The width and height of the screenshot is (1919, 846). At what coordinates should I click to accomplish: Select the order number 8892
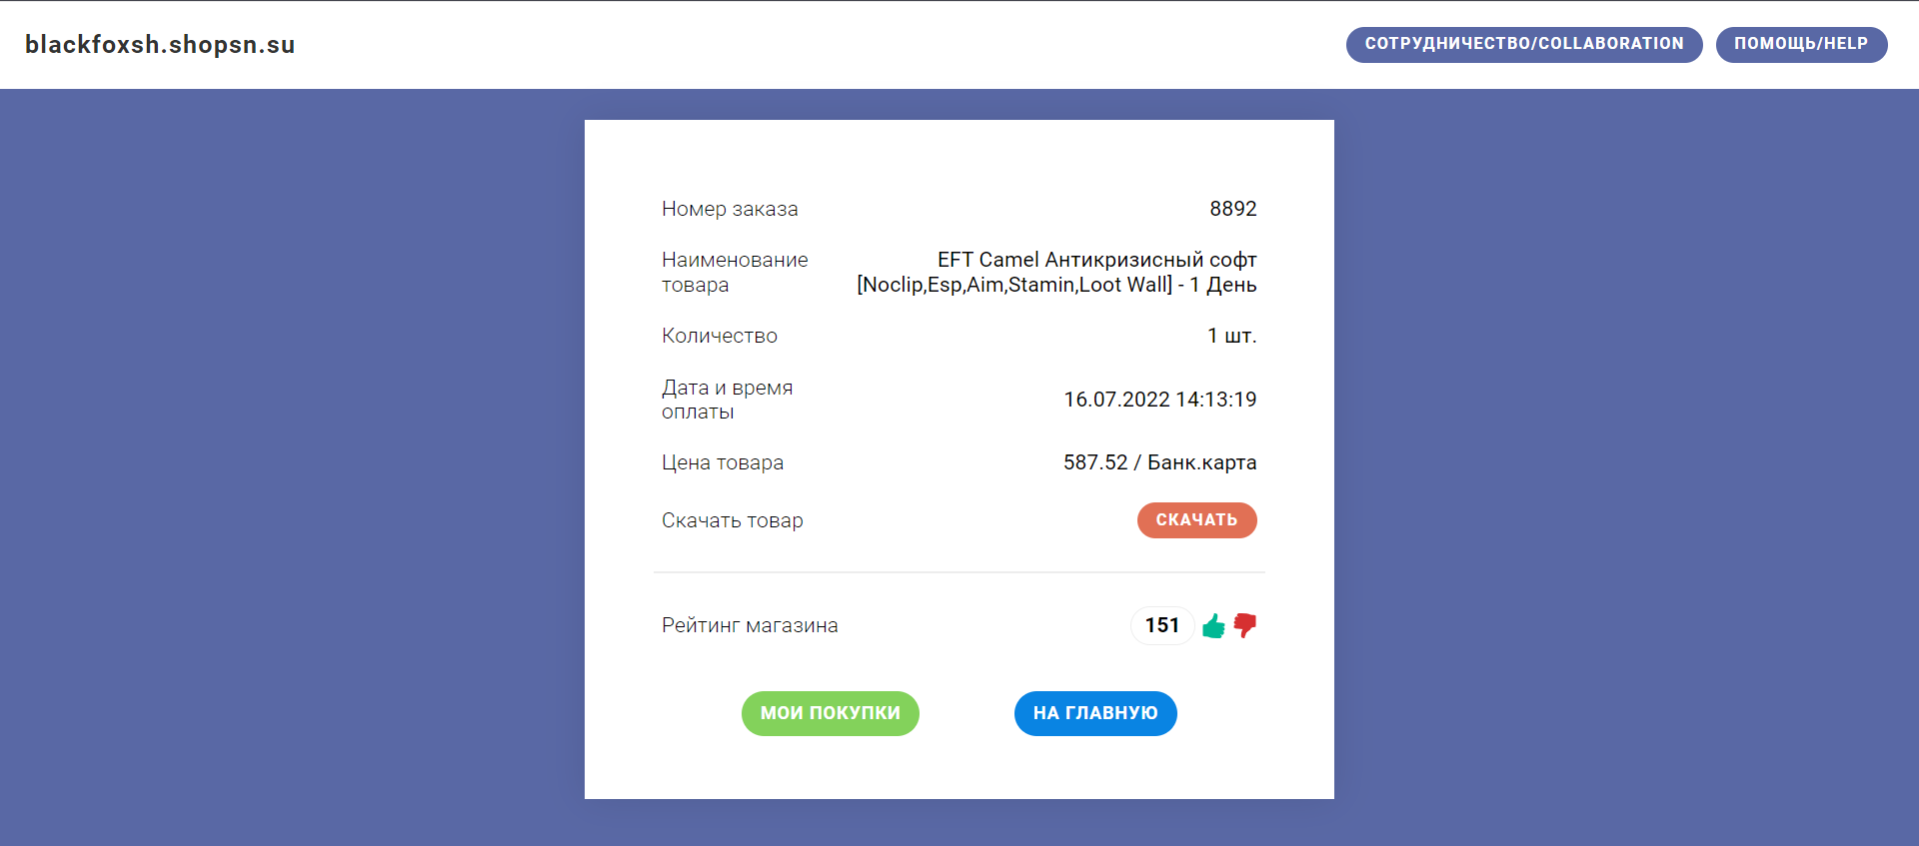pos(1233,209)
